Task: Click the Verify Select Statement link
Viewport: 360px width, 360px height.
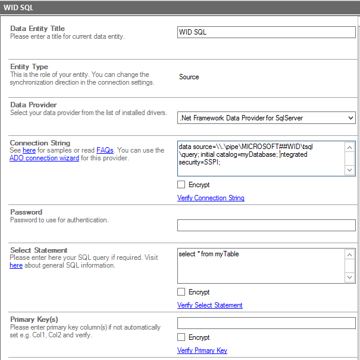Action: coord(209,305)
